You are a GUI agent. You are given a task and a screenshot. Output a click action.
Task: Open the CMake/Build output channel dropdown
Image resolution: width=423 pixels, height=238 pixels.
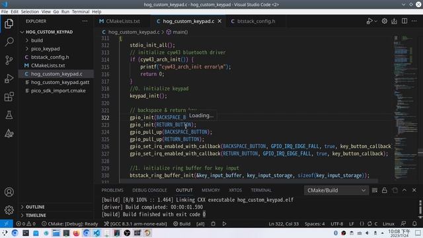[x=336, y=190]
